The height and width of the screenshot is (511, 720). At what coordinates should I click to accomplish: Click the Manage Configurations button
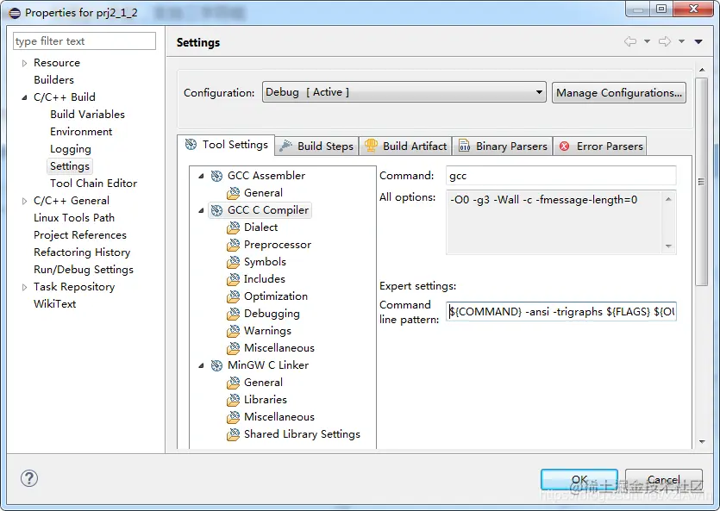pos(619,93)
